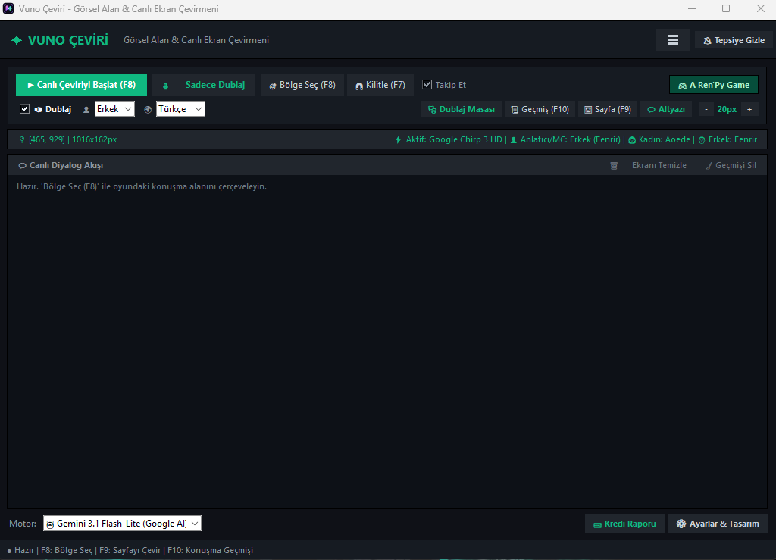Click the A Ren'Py Game button
This screenshot has width=776, height=560.
coord(714,85)
